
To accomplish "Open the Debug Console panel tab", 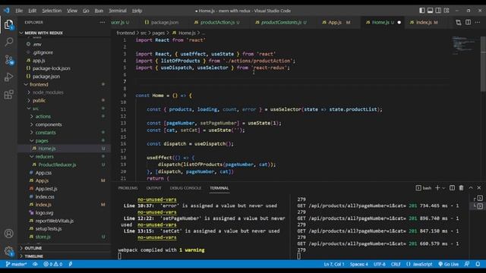I will pyautogui.click(x=185, y=188).
